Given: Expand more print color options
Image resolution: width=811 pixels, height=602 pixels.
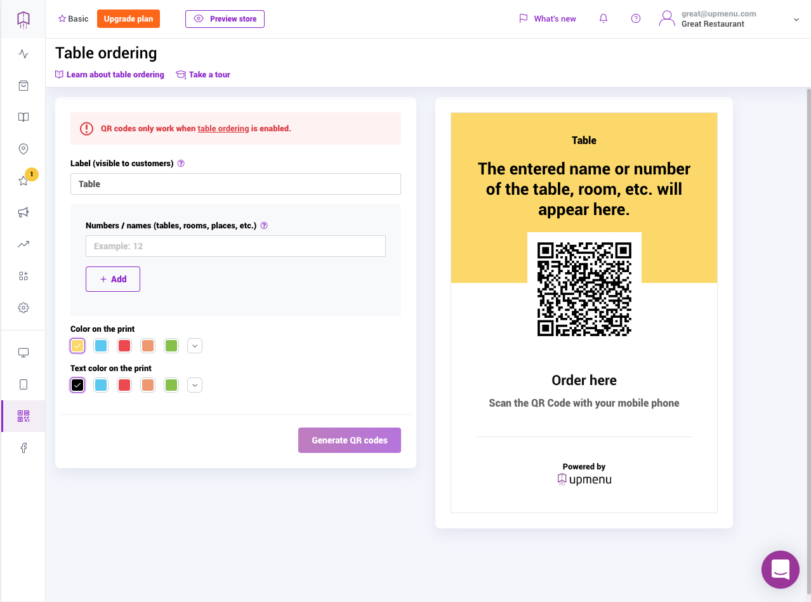Looking at the screenshot, I should tap(195, 346).
